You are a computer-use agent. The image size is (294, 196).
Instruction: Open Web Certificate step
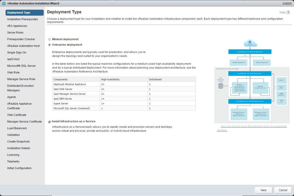[x=17, y=115]
